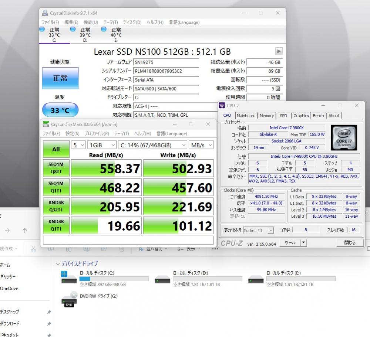Viewport: 370px width, 337px height.
Task: Click the Local Disk (D:) capacity bar
Action: pos(208,279)
